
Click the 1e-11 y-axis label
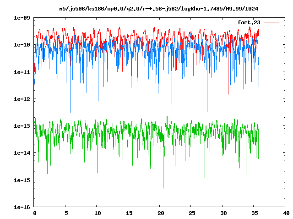22,72
